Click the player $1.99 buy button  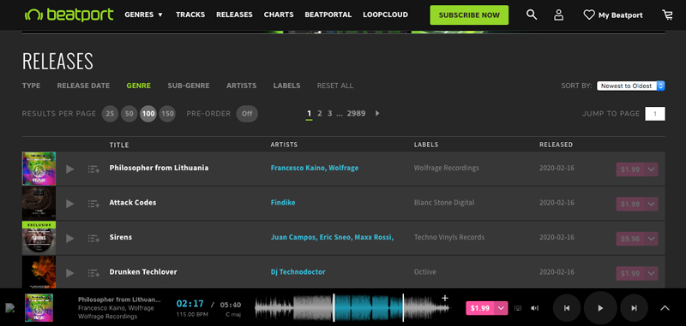(480, 308)
